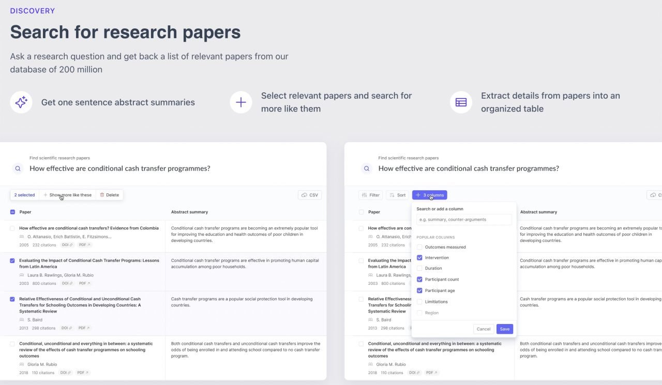This screenshot has width=662, height=385.
Task: Click the authors icon beside Gloria M. Rubio in right panel
Action: pos(371,364)
